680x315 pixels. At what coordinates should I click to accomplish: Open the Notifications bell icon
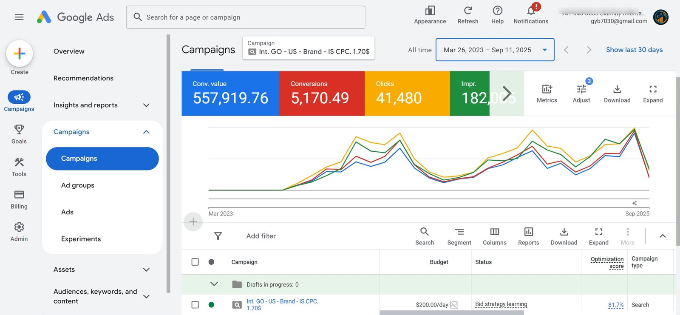click(531, 10)
